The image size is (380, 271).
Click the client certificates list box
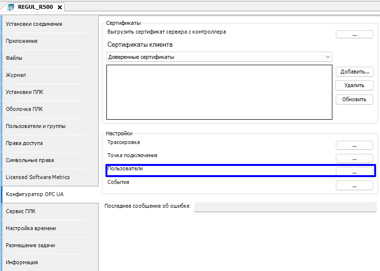(219, 92)
